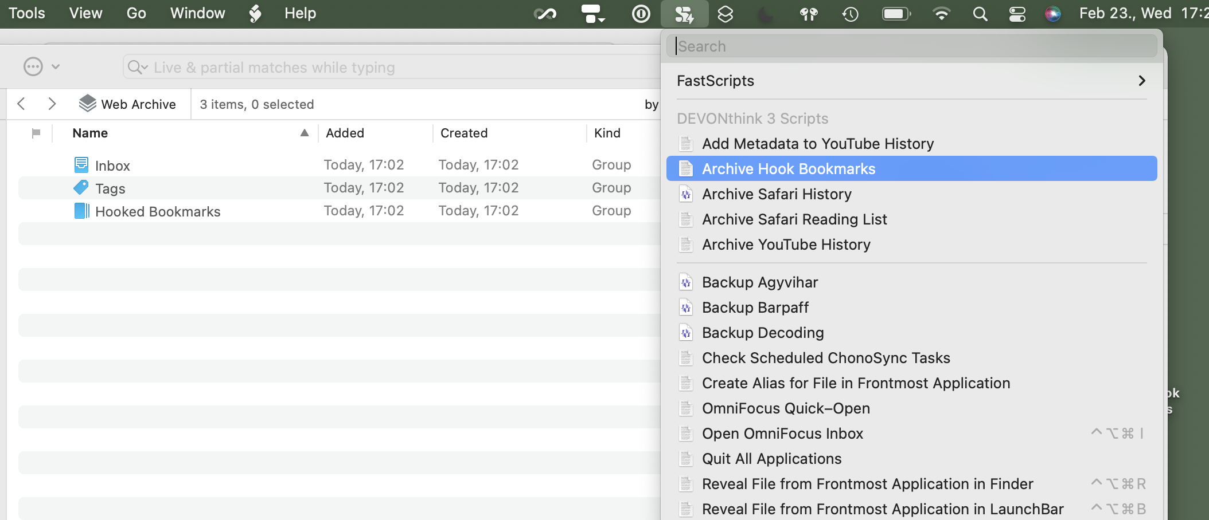Run Archive Safari Reading List script
This screenshot has width=1209, height=520.
(912, 219)
